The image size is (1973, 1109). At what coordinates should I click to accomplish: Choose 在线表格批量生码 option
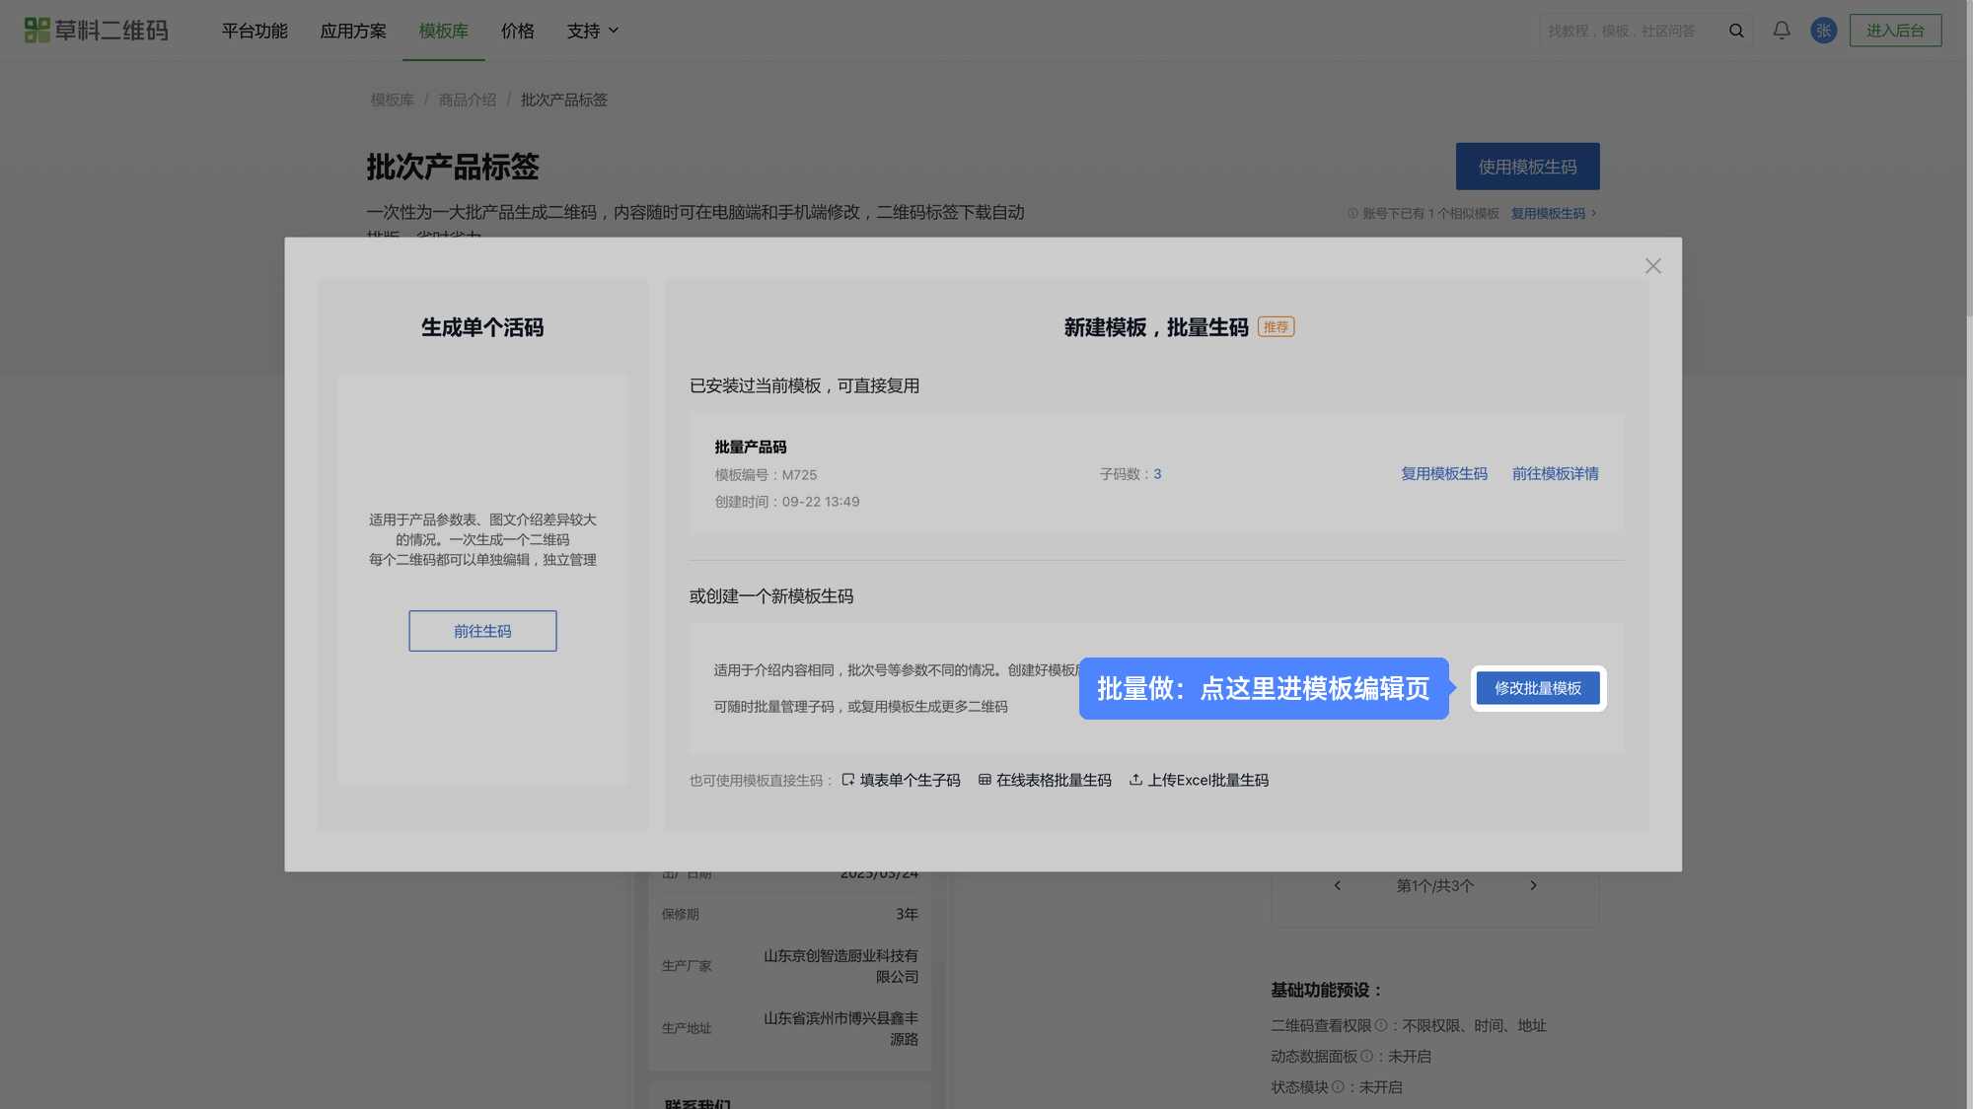(1045, 780)
